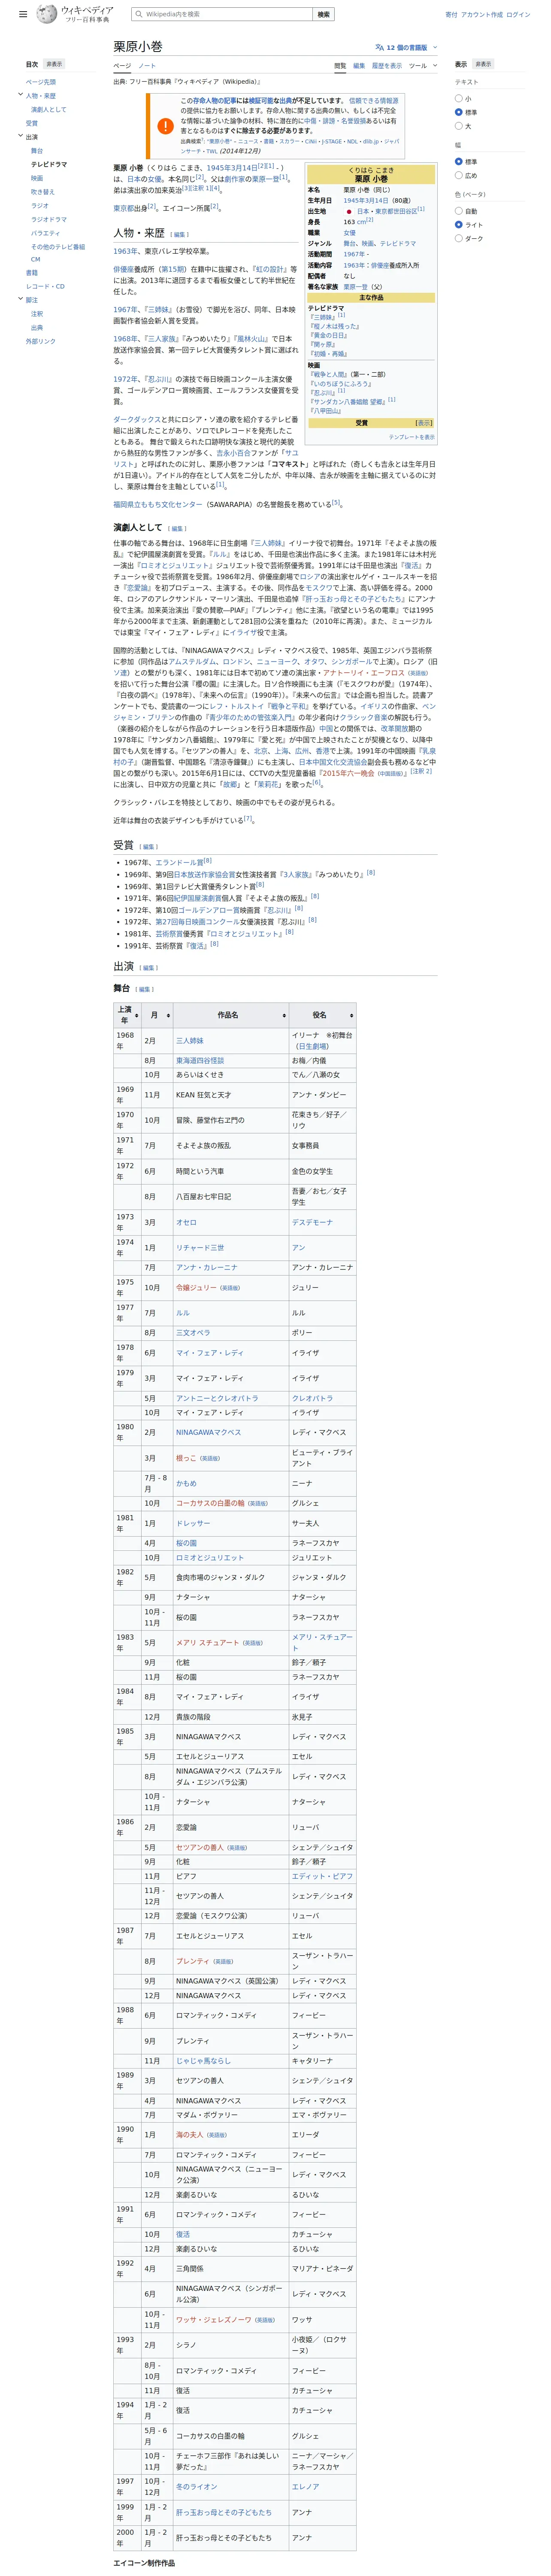551x2576 pixels.
Task: Select 標準 text size radio
Action: coord(459,112)
